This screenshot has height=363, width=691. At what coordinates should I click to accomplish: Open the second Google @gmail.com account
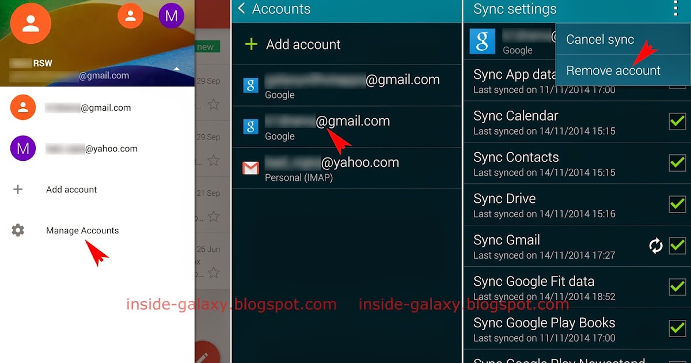347,127
